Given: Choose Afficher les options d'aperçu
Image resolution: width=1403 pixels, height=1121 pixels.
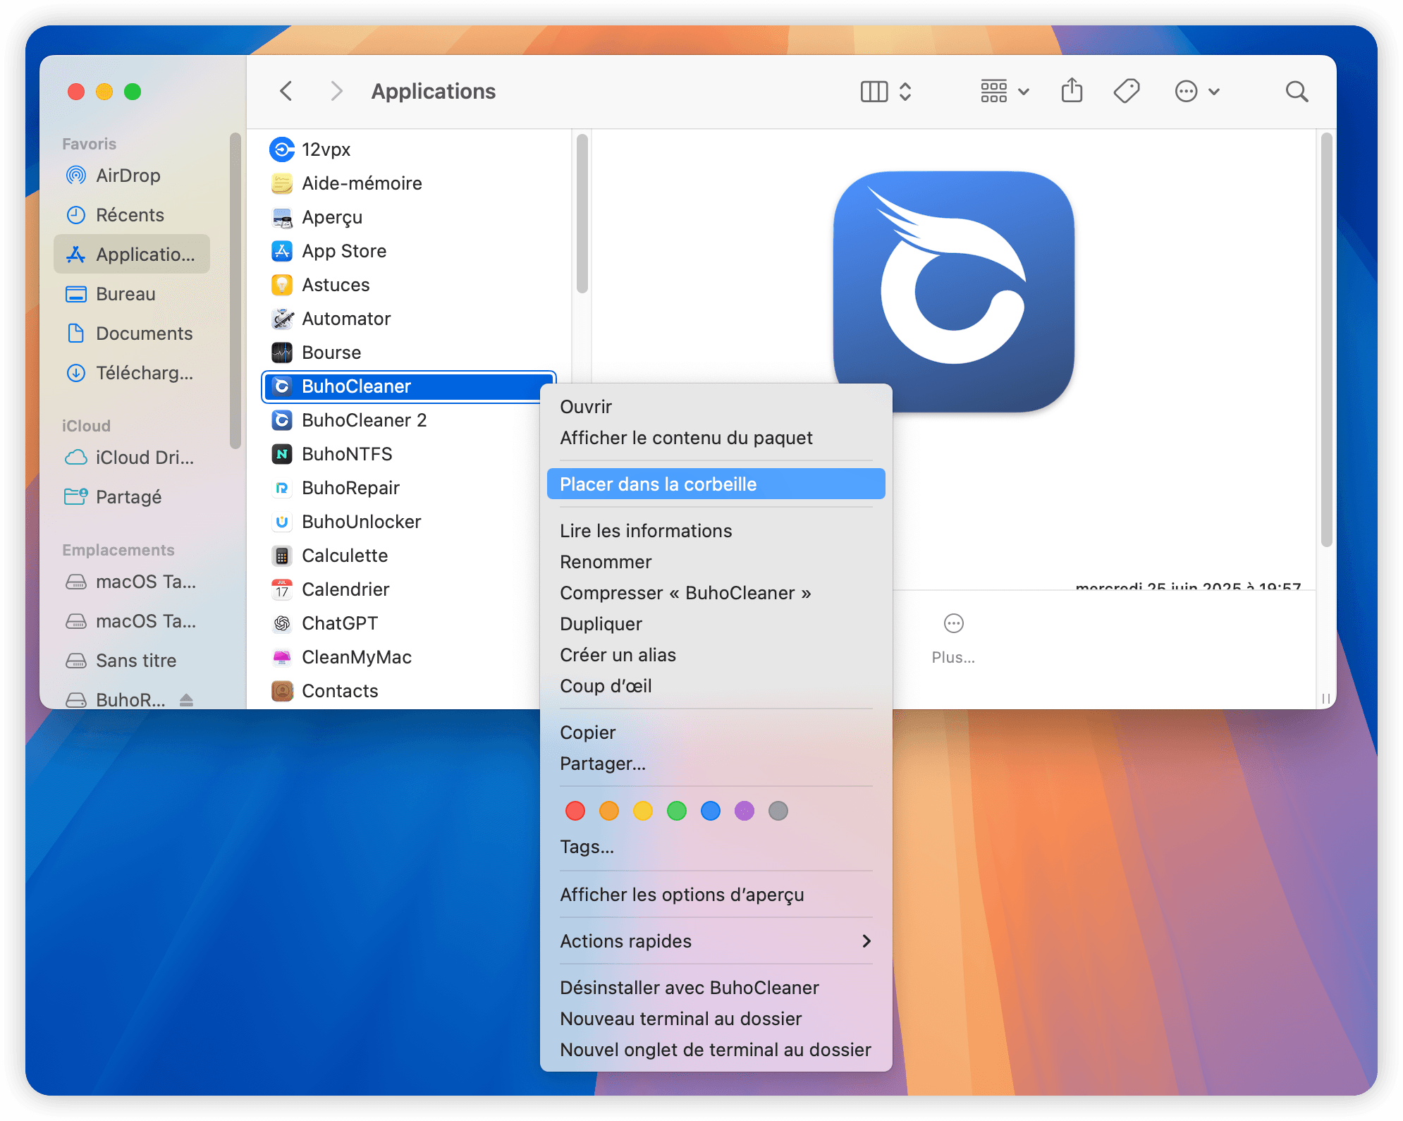Looking at the screenshot, I should (x=716, y=895).
